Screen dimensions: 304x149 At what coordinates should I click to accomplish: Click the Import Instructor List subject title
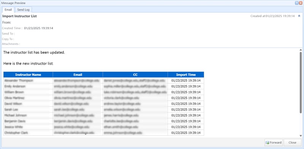pyautogui.click(x=20, y=16)
